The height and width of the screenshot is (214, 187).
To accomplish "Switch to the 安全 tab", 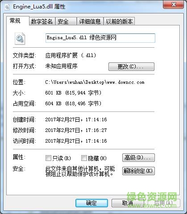I will tap(66, 21).
